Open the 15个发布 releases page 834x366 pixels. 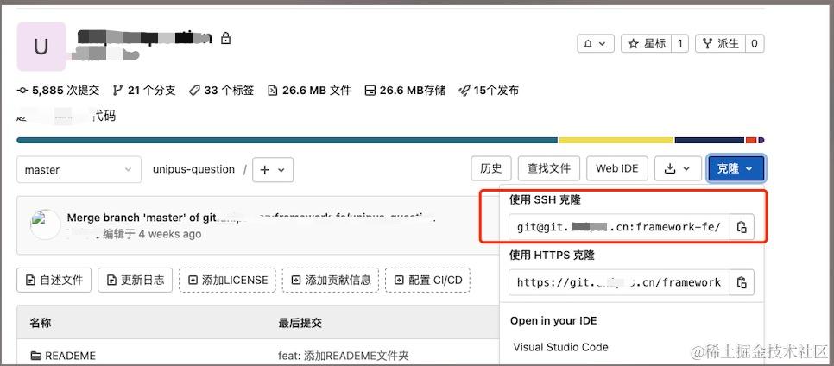(489, 91)
